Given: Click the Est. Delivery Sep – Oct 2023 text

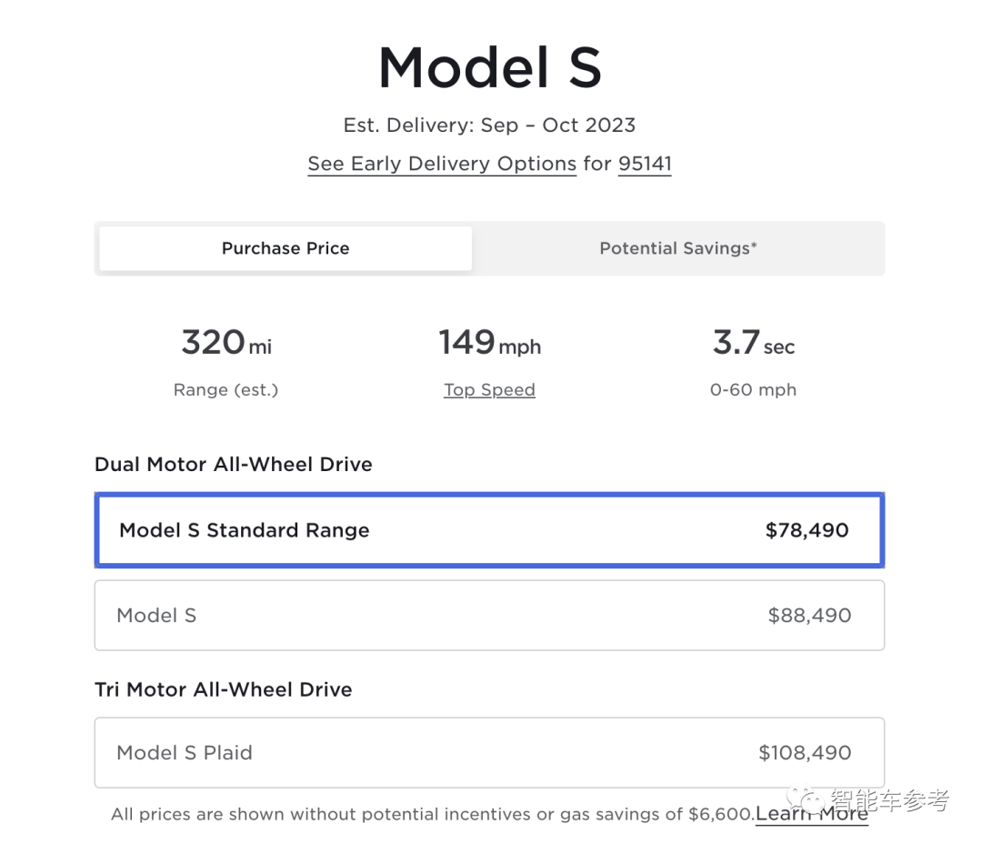Looking at the screenshot, I should 489,125.
